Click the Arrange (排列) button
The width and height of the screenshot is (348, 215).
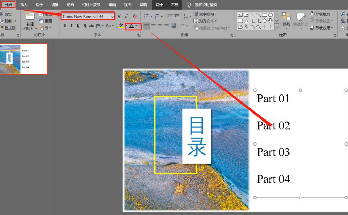286,21
